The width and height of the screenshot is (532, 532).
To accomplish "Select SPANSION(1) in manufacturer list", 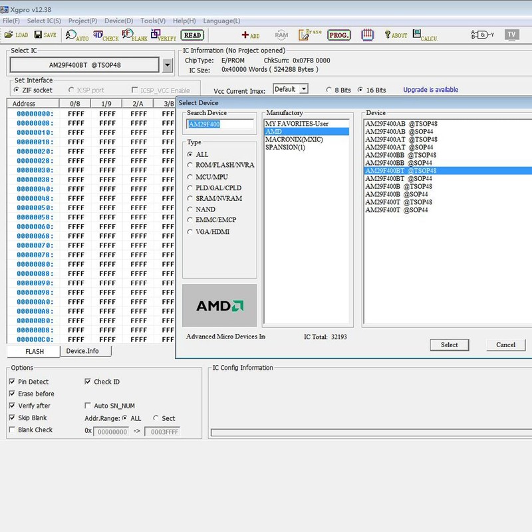I will point(307,147).
